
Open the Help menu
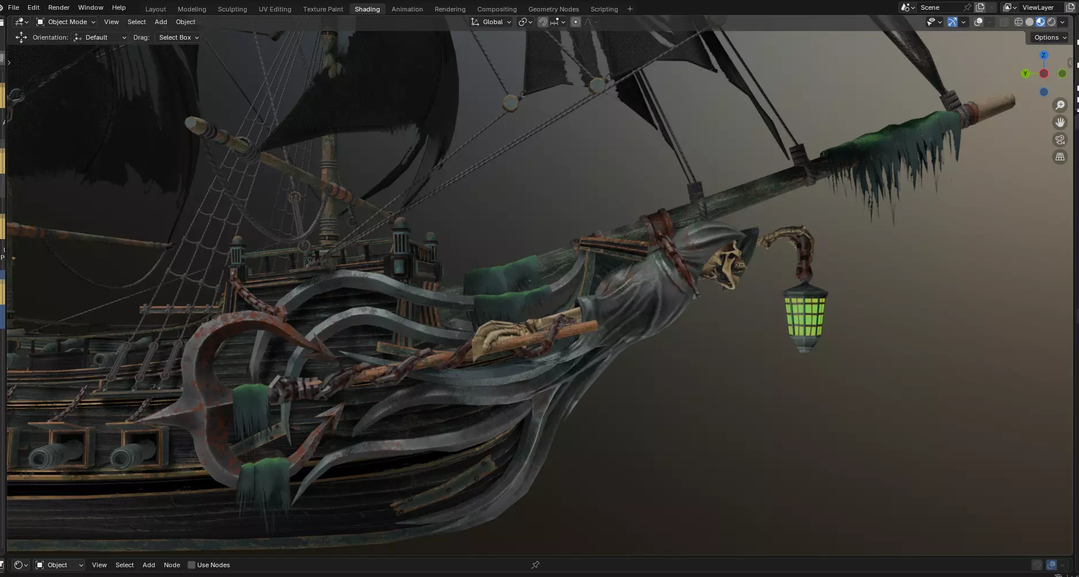(x=118, y=7)
